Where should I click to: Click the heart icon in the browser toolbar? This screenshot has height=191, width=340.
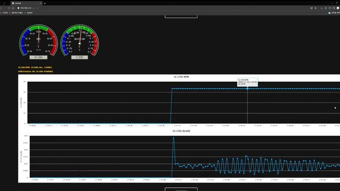311,8
